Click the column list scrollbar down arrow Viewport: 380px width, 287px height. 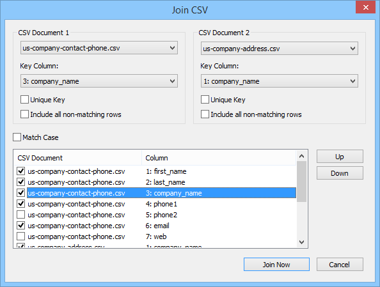(302, 242)
